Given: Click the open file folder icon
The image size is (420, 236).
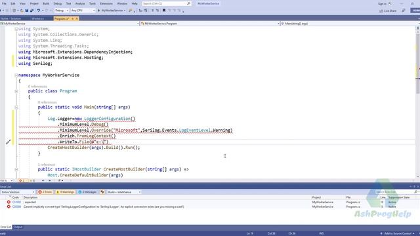Looking at the screenshot, I should coord(22,10).
